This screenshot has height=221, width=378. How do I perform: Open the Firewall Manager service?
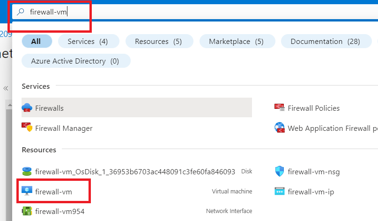(x=64, y=128)
